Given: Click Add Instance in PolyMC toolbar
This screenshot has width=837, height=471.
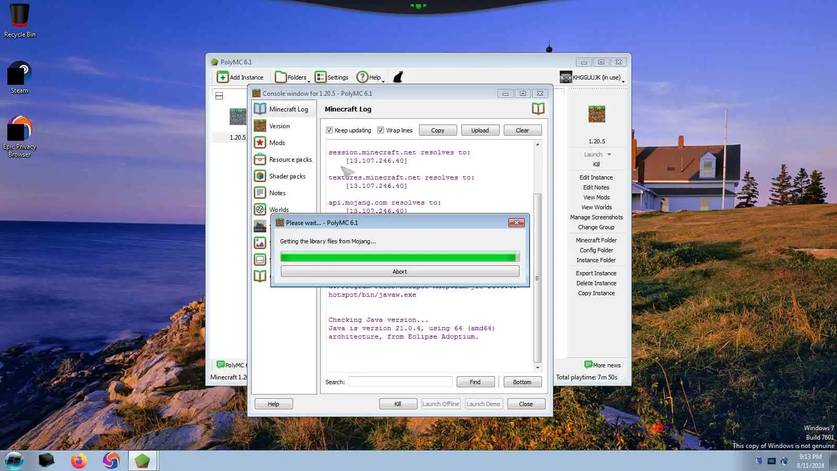Looking at the screenshot, I should pyautogui.click(x=240, y=77).
